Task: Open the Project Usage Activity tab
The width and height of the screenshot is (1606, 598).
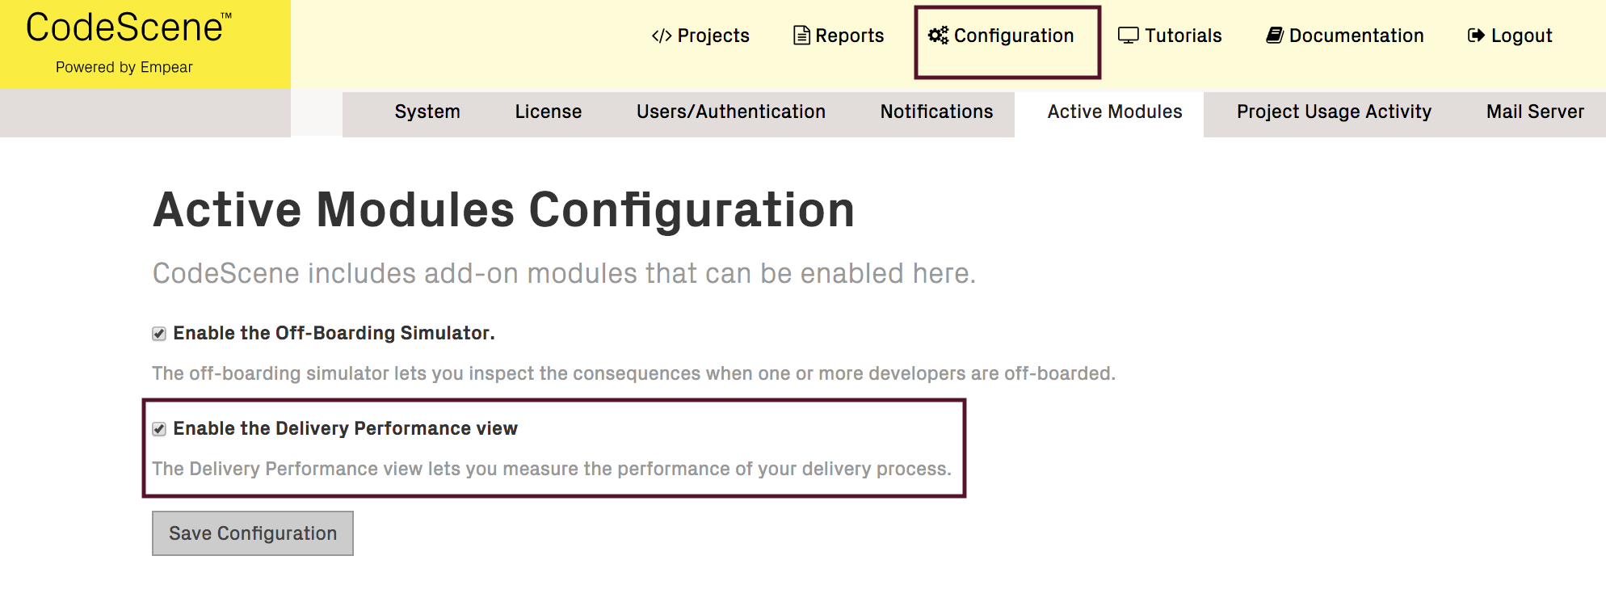Action: 1333,112
